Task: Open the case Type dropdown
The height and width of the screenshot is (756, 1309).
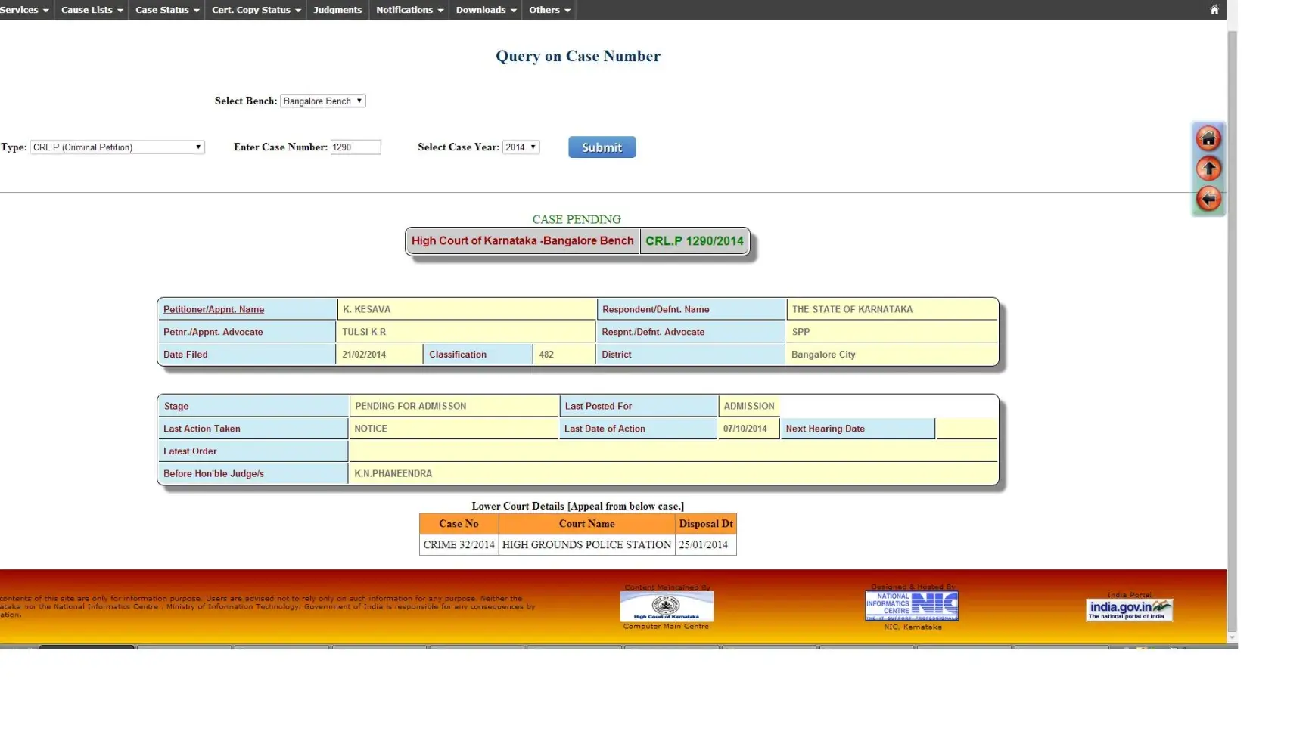Action: pos(117,147)
